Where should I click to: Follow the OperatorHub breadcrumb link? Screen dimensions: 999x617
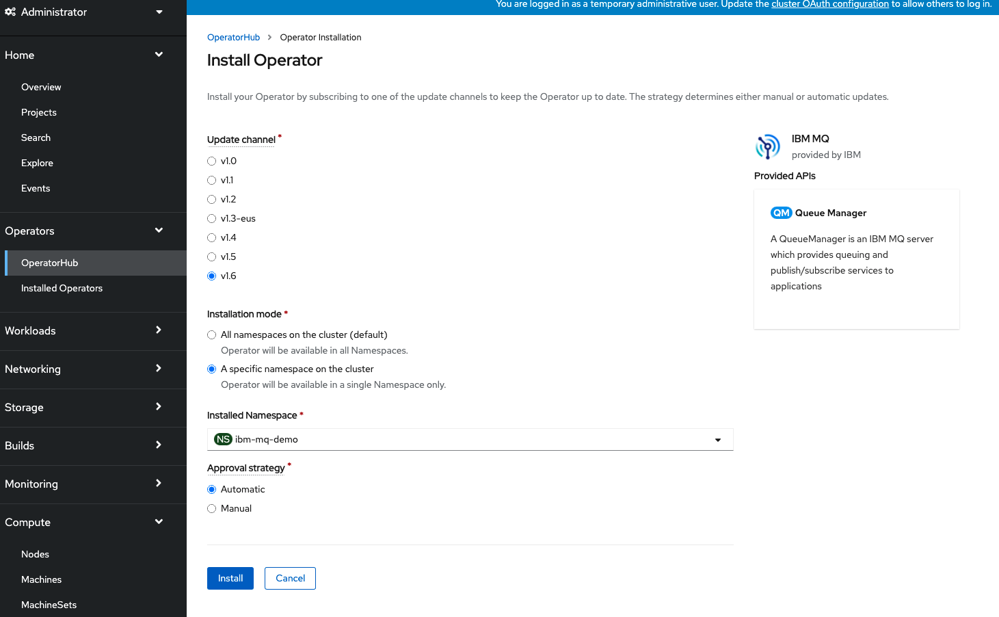[x=233, y=38]
